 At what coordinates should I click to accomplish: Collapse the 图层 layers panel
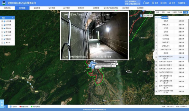click(x=13, y=18)
